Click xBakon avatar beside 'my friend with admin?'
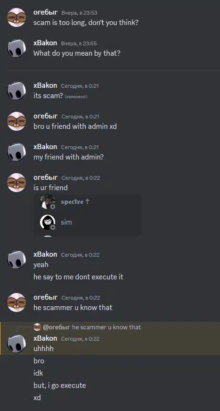The height and width of the screenshot is (411, 220). click(16, 152)
